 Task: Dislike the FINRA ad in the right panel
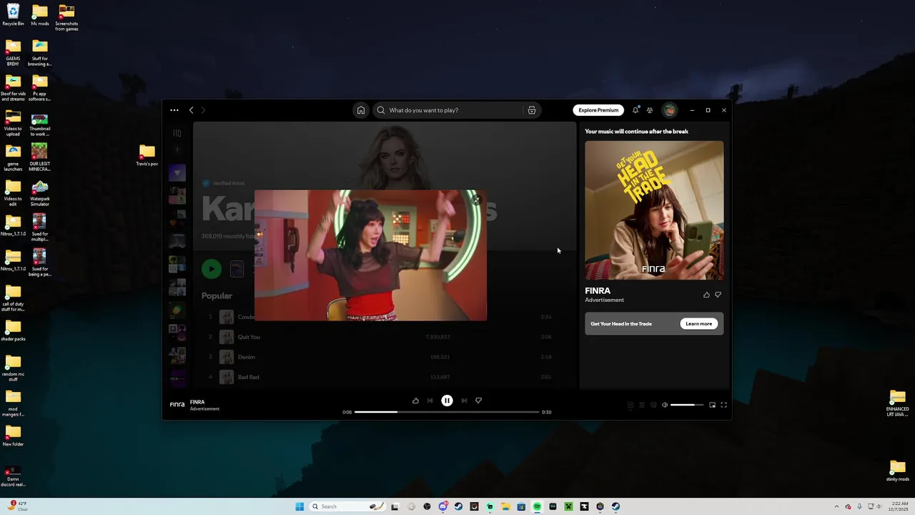pos(718,295)
